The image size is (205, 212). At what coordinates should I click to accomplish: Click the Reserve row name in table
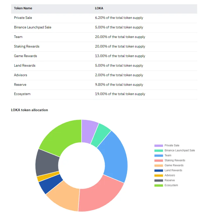pos(20,85)
